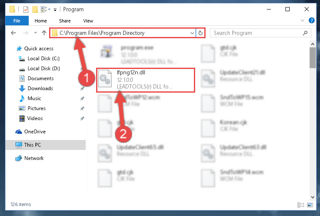Viewport: 320px width, 216px height.
Task: Open the Help question mark icon
Action: click(311, 20)
